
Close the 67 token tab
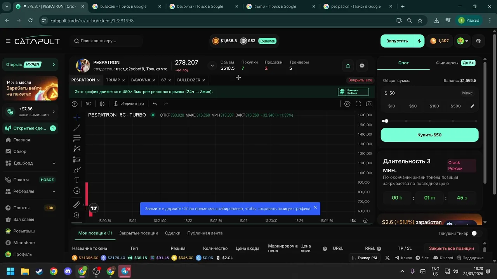coord(170,80)
